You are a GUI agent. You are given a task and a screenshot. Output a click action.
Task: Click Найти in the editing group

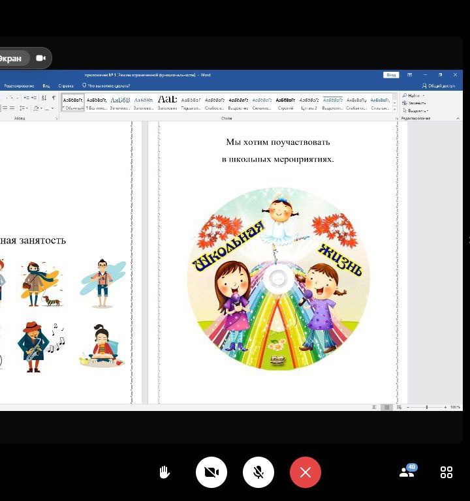413,96
